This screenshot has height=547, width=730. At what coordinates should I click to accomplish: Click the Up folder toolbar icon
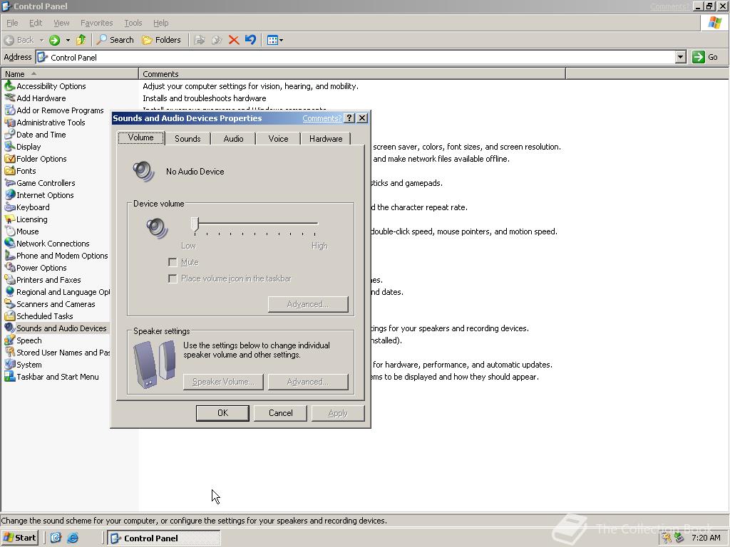[x=81, y=40]
